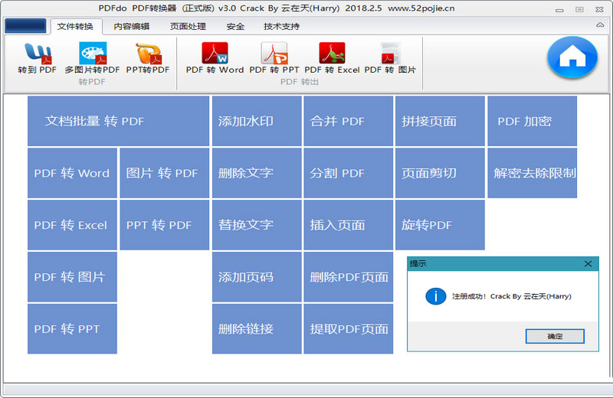Select the 提取PDF页面 tile
This screenshot has width=613, height=398.
[349, 329]
